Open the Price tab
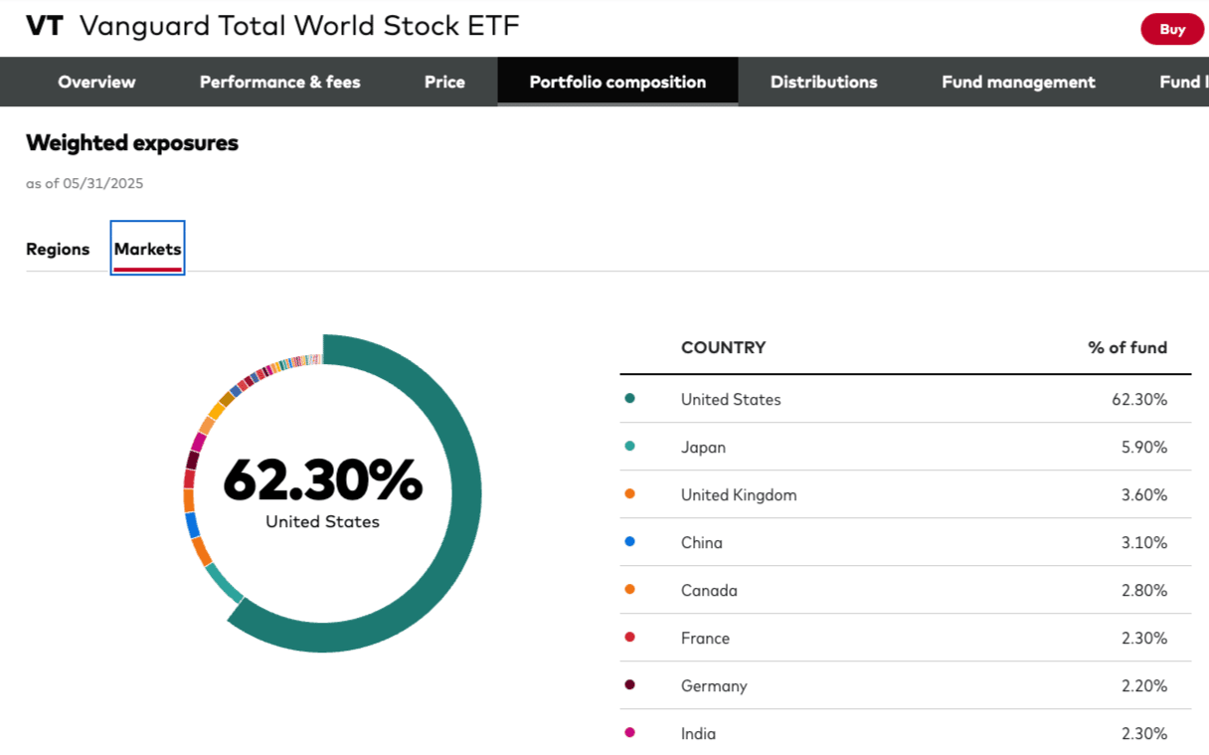The image size is (1209, 755). 444,83
